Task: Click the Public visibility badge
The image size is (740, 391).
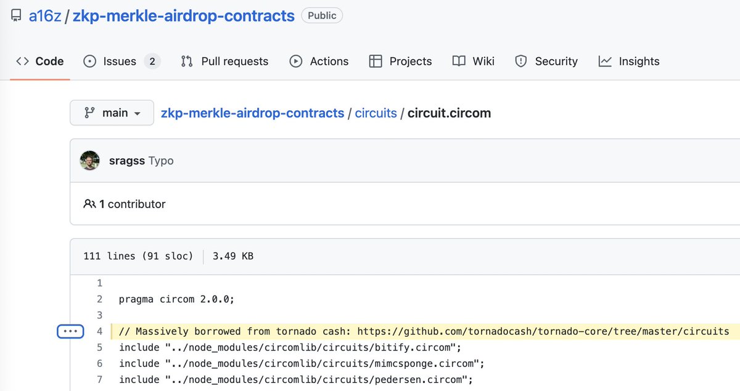Action: 322,15
